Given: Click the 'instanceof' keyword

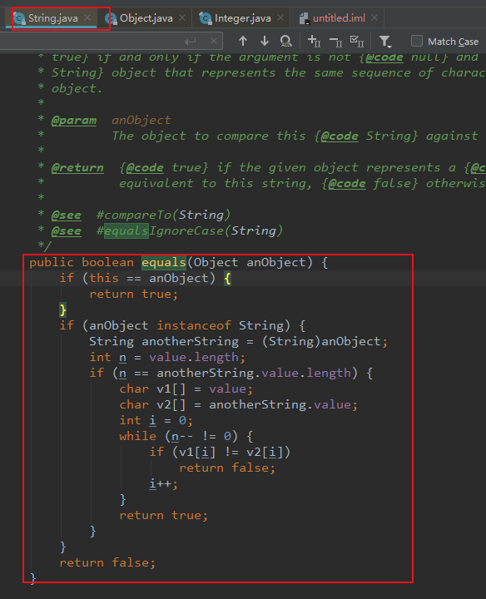Looking at the screenshot, I should tap(194, 325).
